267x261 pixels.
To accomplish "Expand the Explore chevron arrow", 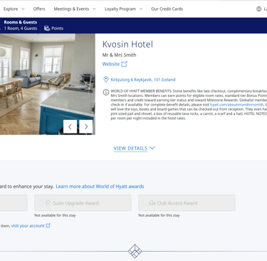I will click(23, 9).
